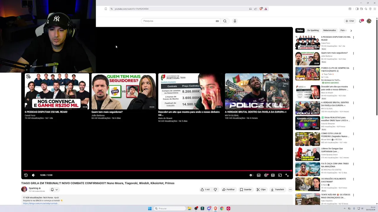The height and width of the screenshot is (212, 378).
Task: Click the taskbar Procurar search box
Action: pyautogui.click(x=170, y=208)
